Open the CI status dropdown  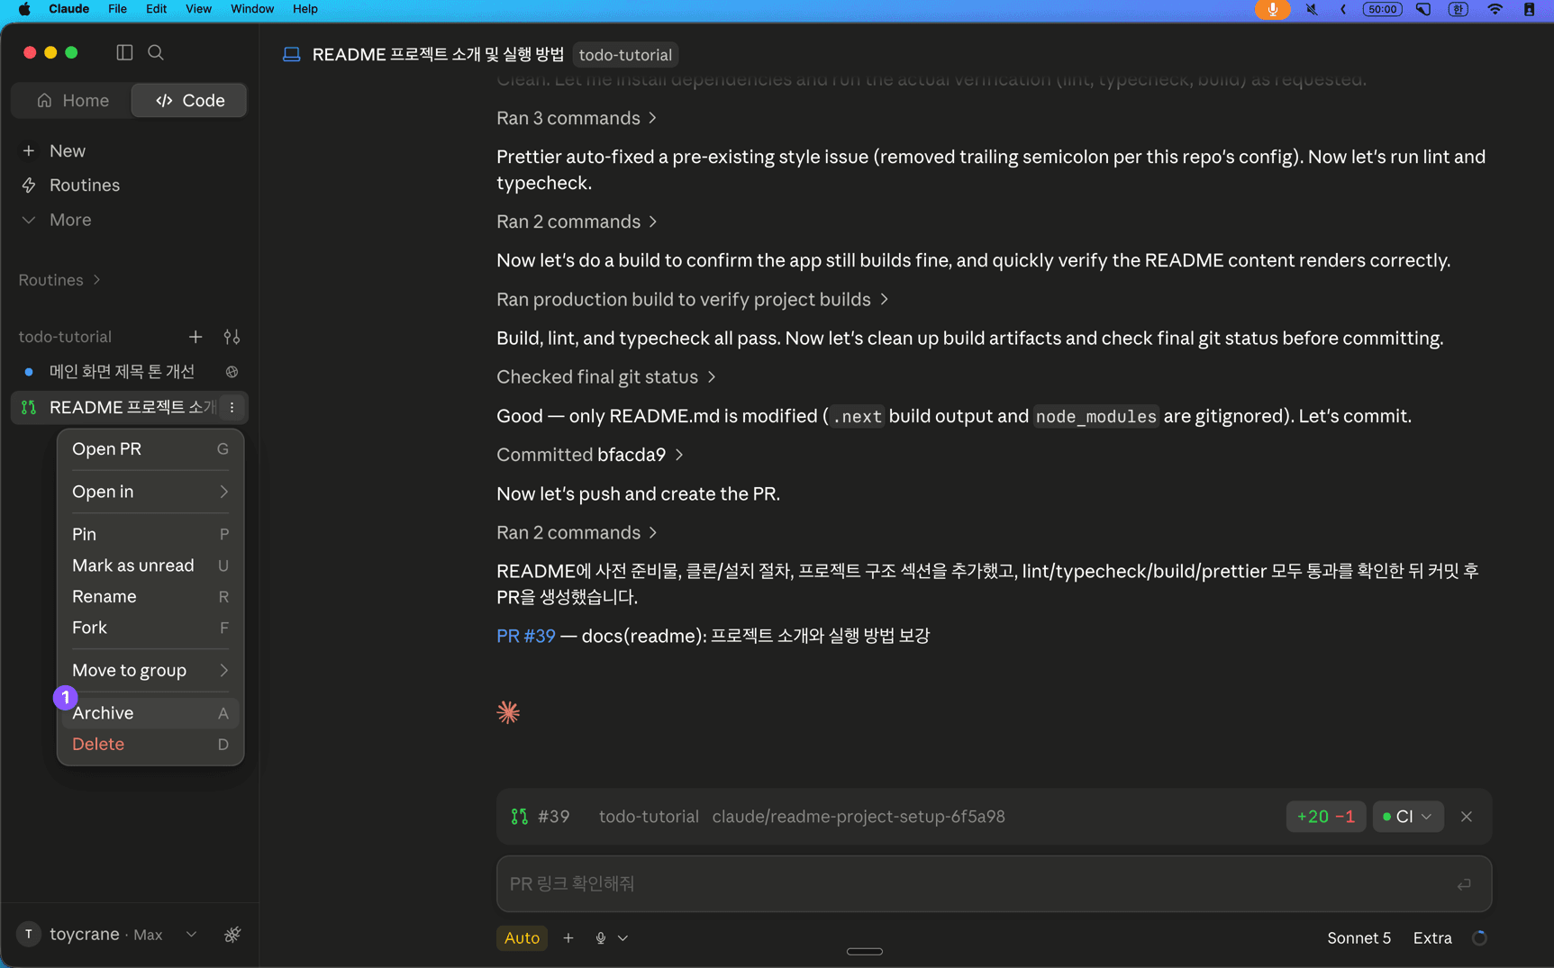pyautogui.click(x=1408, y=817)
